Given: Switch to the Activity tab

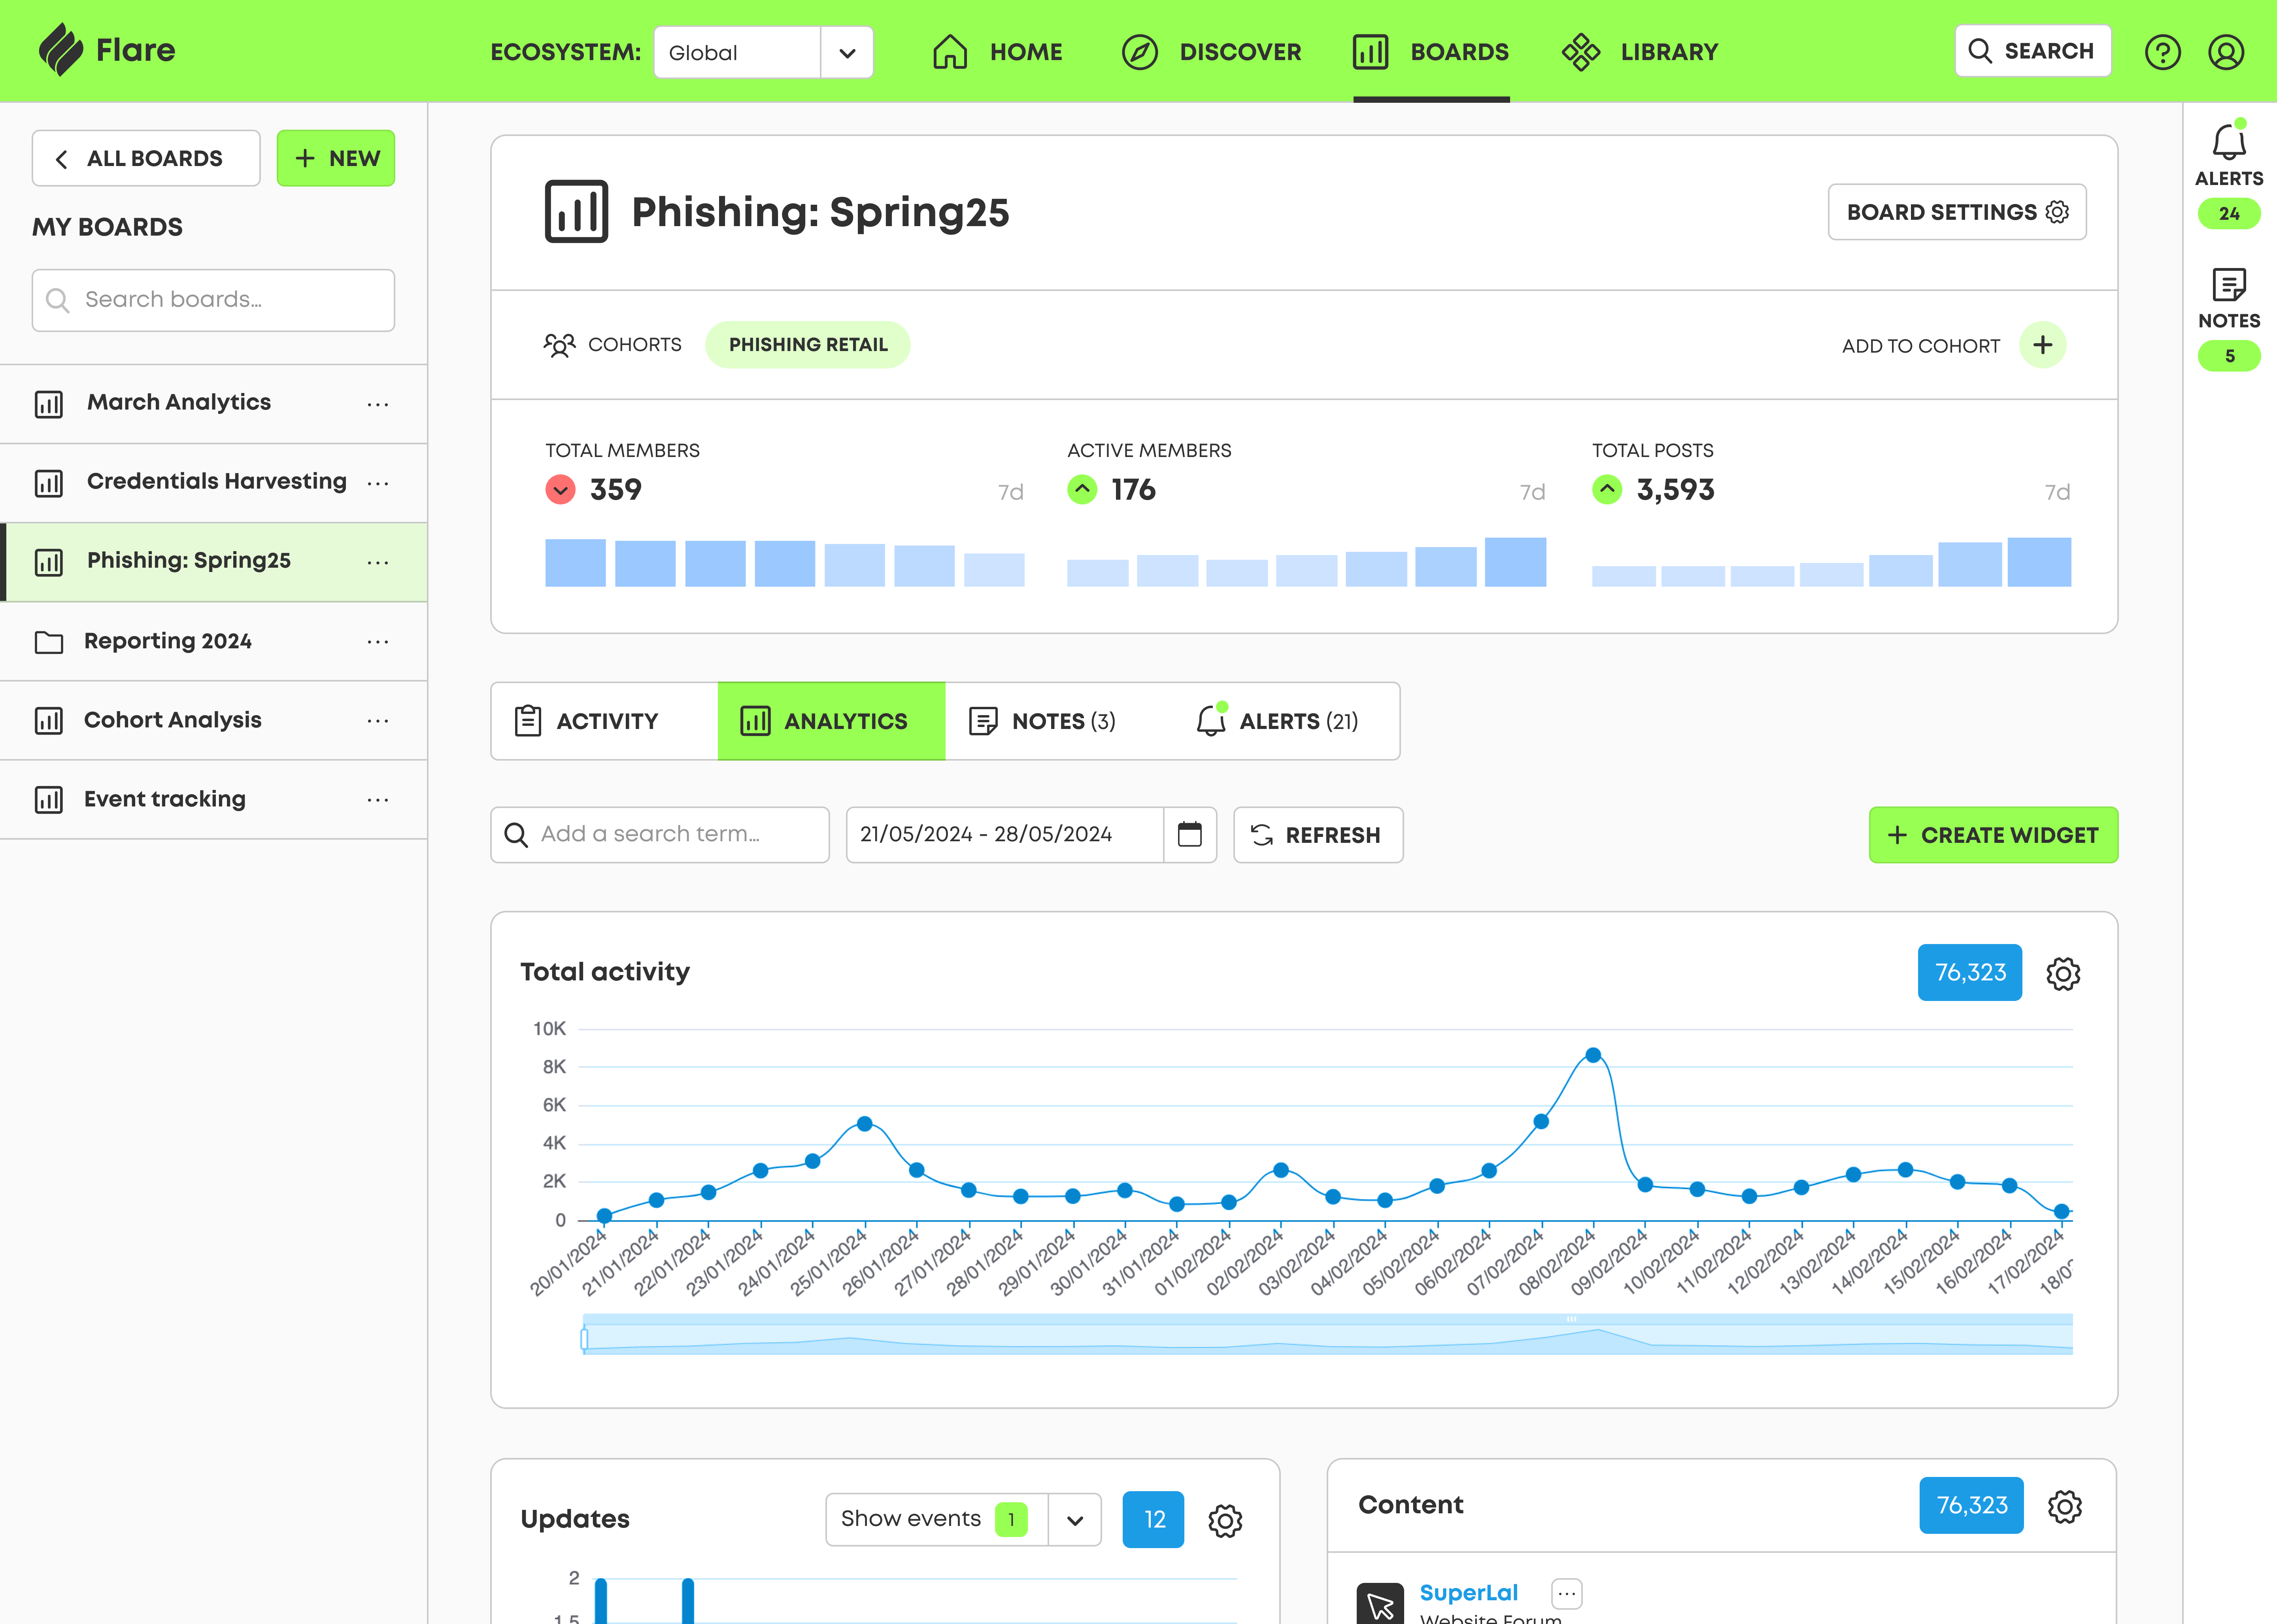Looking at the screenshot, I should pyautogui.click(x=605, y=721).
